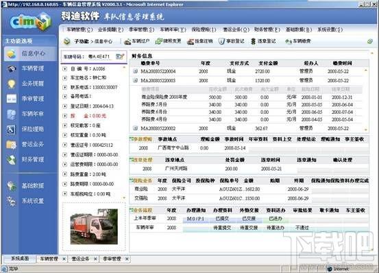Click finance list scroll-up arrow
This screenshot has height=273, width=379.
[x=366, y=71]
